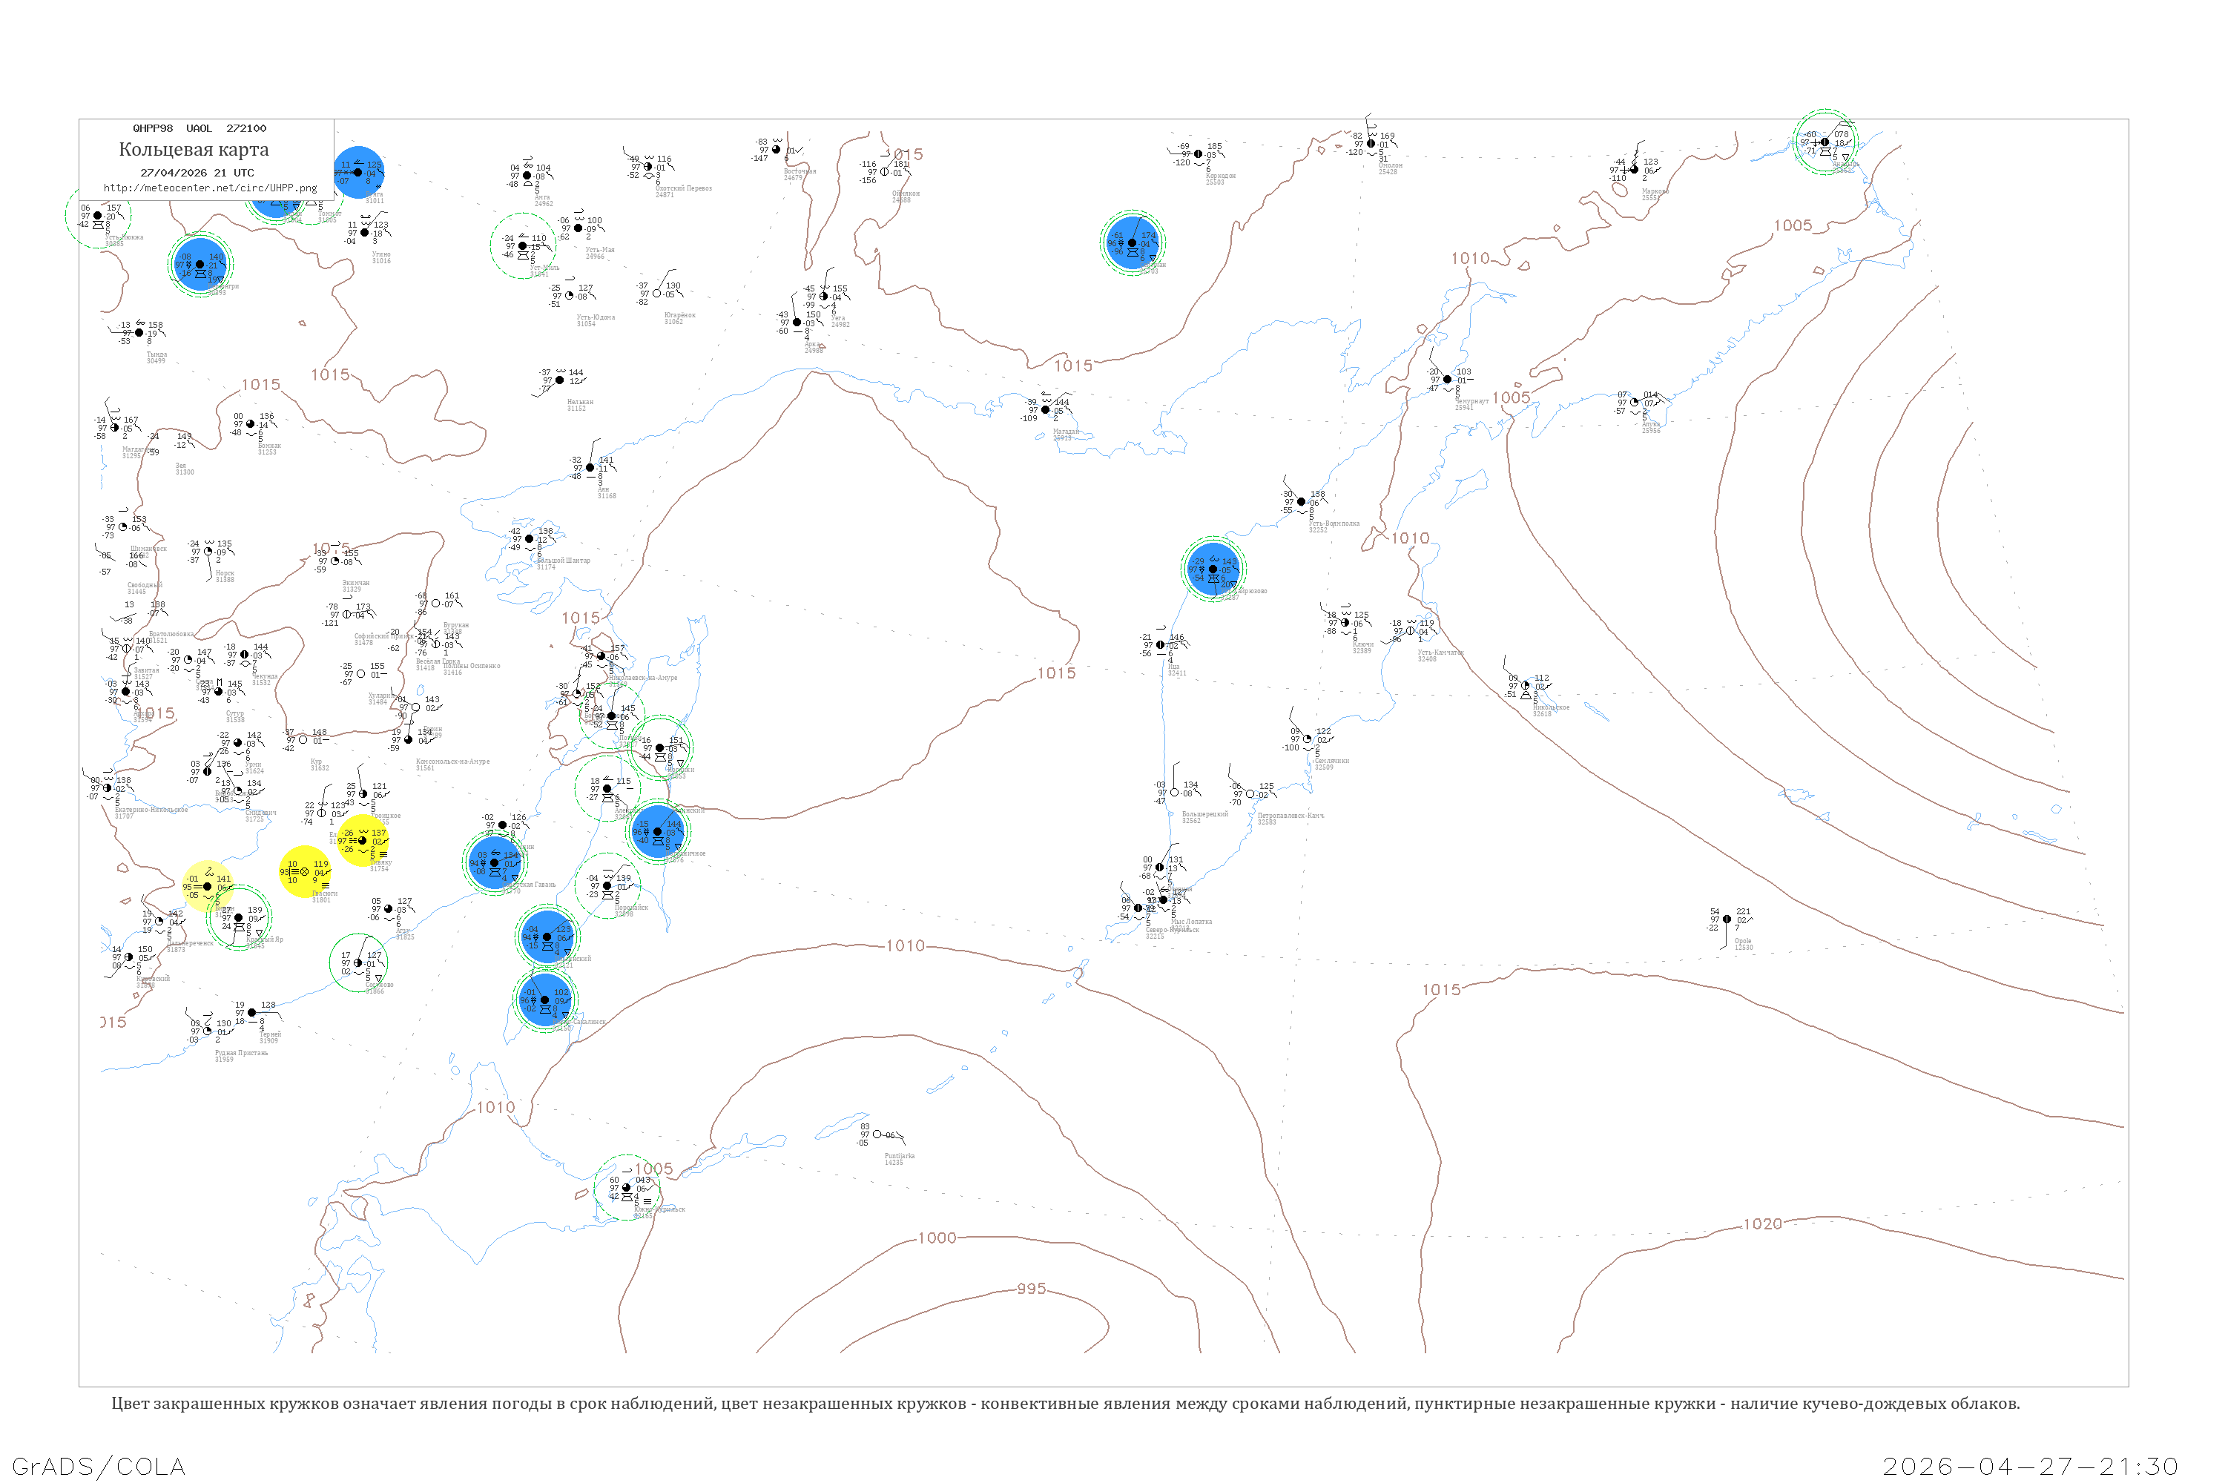
Task: Click the Yuzhno-Kurilsk green dashed circle
Action: click(626, 1187)
